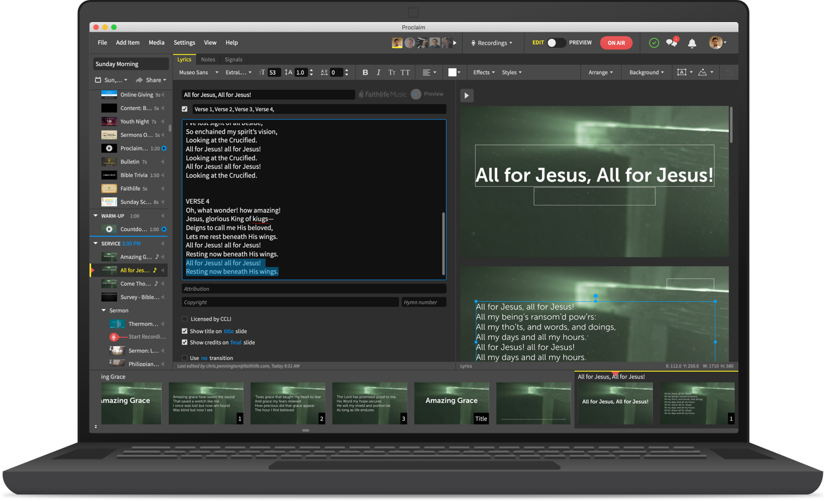Image resolution: width=828 pixels, height=501 pixels.
Task: Click the green sync checkmark icon
Action: 654,43
